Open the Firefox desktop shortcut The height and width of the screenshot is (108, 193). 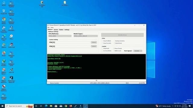click(x=4, y=54)
